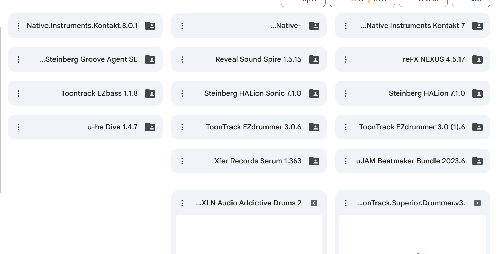Open three-dot menu for ToonTrack EZdrummer 3.0 (1).6
Screen dimensions: 498x254
(346, 127)
